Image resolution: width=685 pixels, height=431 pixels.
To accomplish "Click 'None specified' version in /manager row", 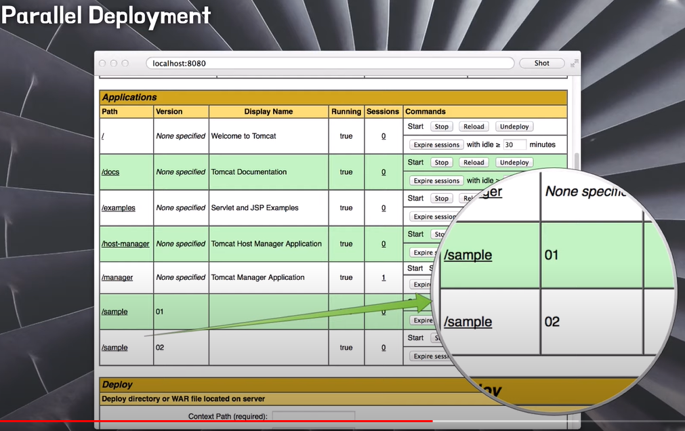I will 180,277.
